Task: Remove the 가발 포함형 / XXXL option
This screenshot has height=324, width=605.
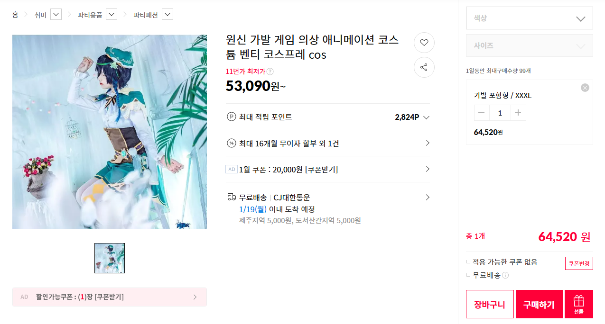Action: pyautogui.click(x=585, y=88)
